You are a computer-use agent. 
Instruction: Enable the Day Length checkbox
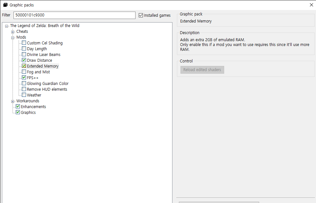[24, 49]
